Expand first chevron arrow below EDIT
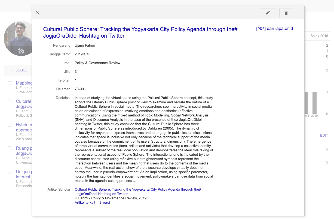The width and height of the screenshot is (334, 219). pos(327,149)
